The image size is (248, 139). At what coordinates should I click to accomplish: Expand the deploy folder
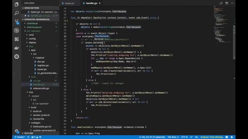[x=33, y=42]
